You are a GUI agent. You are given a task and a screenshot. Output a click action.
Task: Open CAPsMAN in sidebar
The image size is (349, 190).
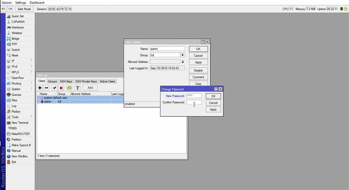(20, 22)
